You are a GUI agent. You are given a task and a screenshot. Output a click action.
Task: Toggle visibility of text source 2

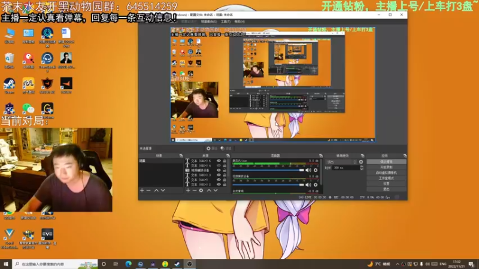[x=219, y=185]
